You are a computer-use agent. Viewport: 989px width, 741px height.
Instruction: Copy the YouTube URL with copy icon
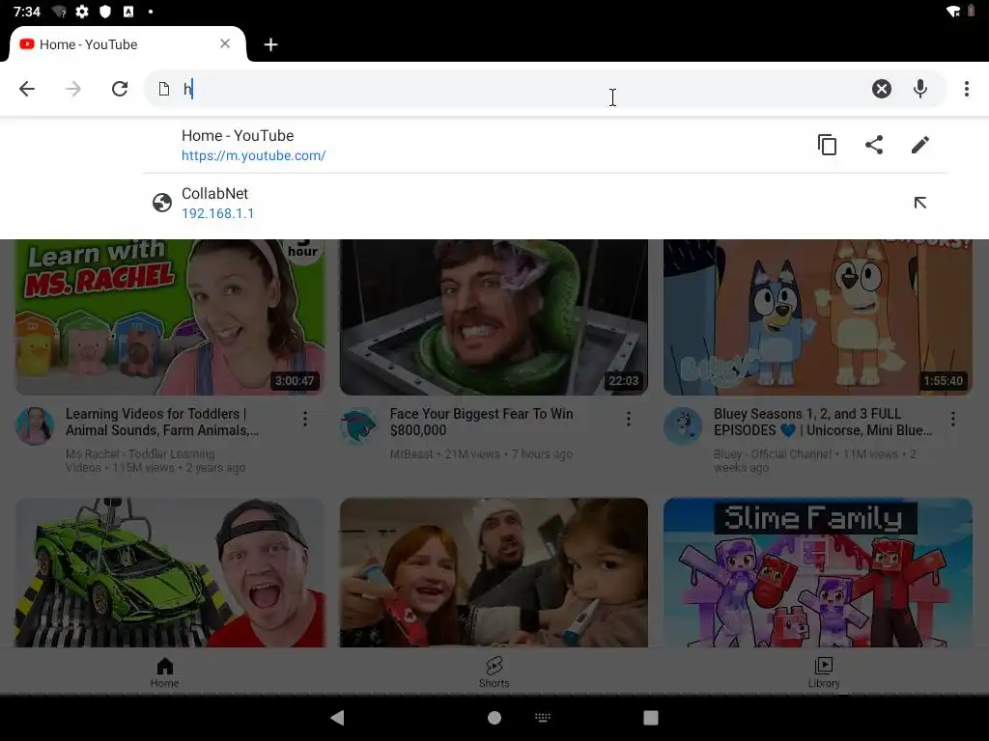tap(827, 145)
